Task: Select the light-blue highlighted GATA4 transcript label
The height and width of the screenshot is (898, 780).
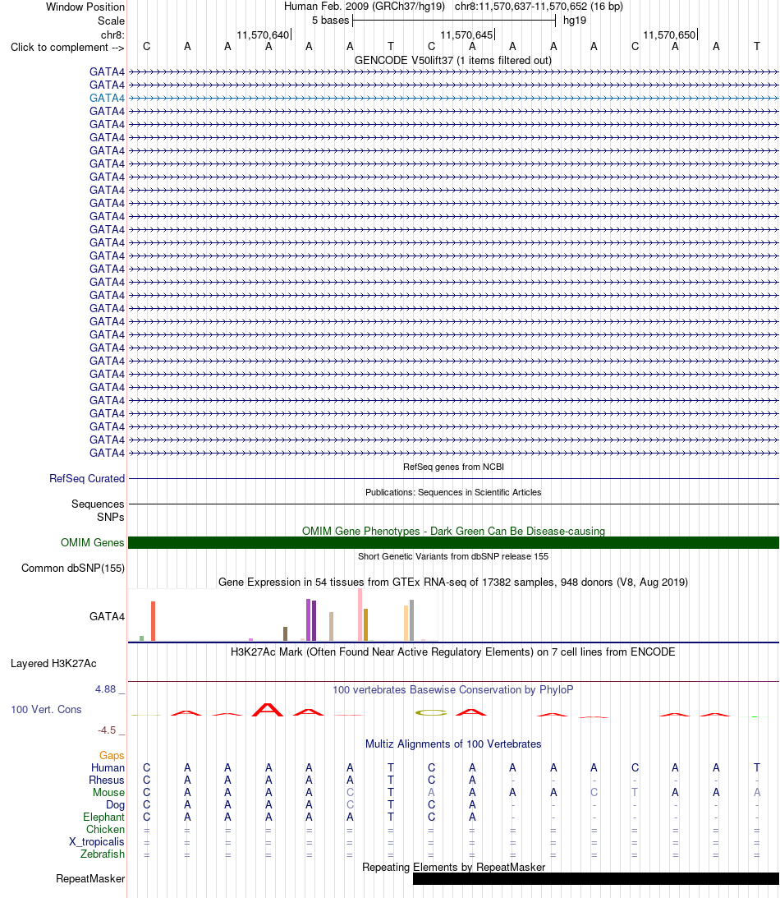Action: [107, 98]
